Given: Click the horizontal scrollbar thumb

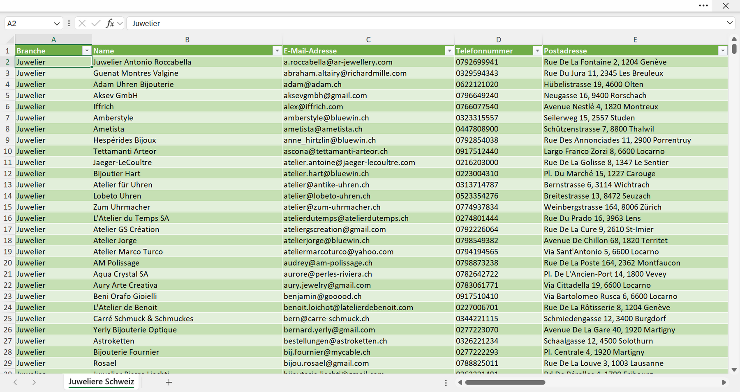Looking at the screenshot, I should click(x=505, y=383).
